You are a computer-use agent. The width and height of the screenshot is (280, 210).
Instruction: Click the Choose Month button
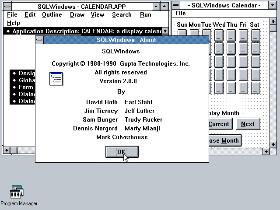click(225, 140)
